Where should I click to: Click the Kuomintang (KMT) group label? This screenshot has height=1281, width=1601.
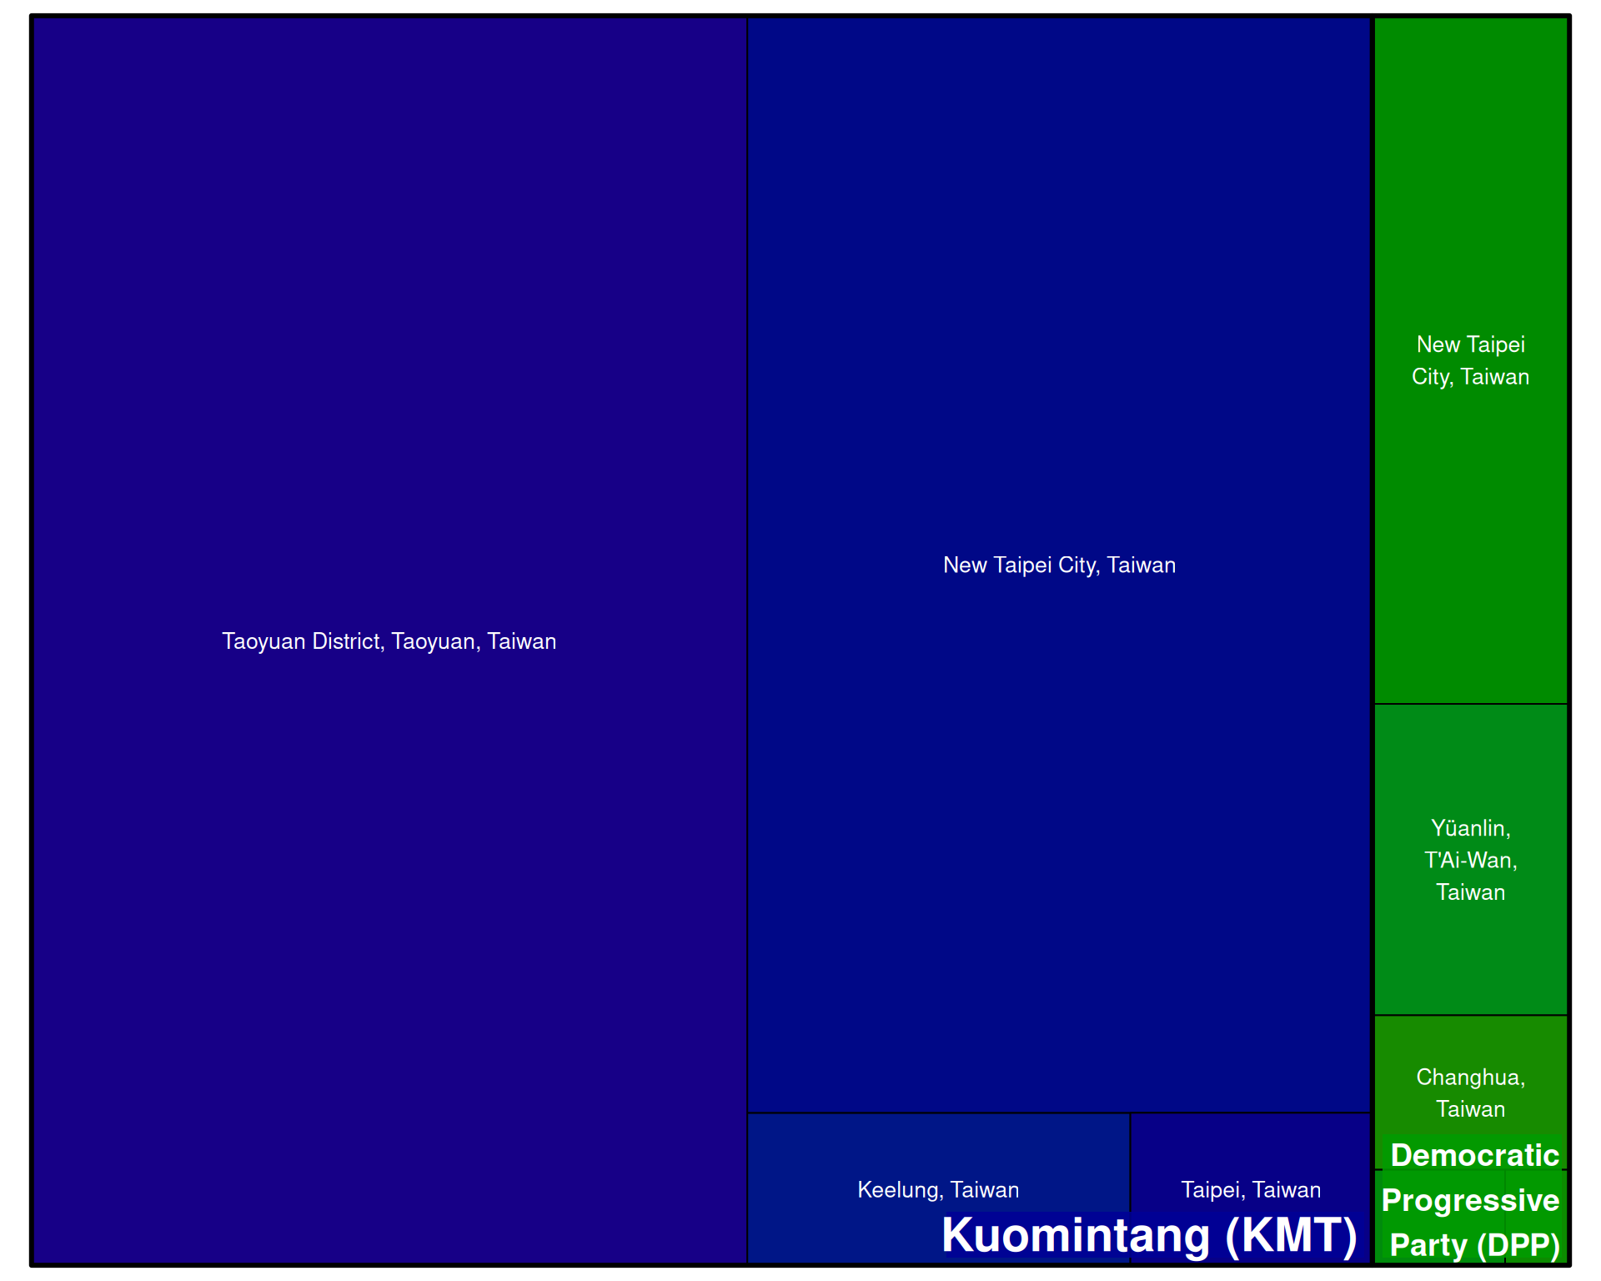tap(1149, 1235)
